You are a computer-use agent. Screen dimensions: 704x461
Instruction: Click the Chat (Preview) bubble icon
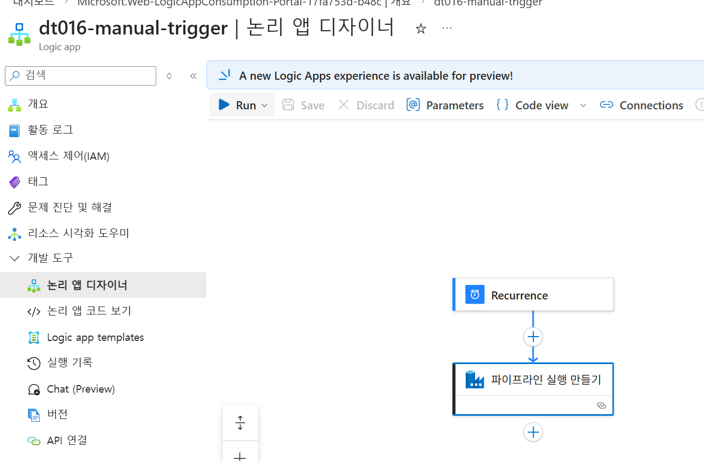click(34, 389)
